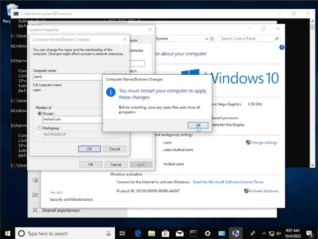Expand the address bar dropdown beside System

(206, 39)
